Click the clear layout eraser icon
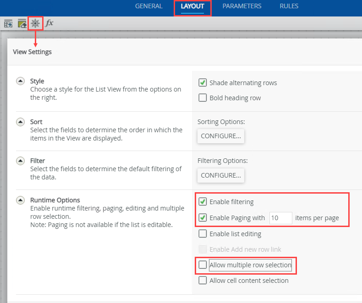Image resolution: width=362 pixels, height=303 pixels. click(x=22, y=23)
